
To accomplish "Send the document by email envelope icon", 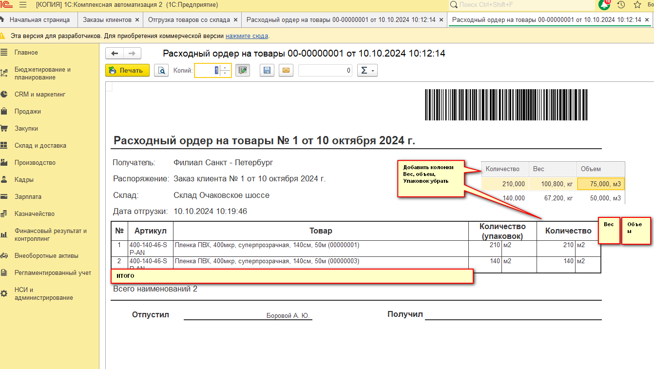I will click(x=286, y=71).
